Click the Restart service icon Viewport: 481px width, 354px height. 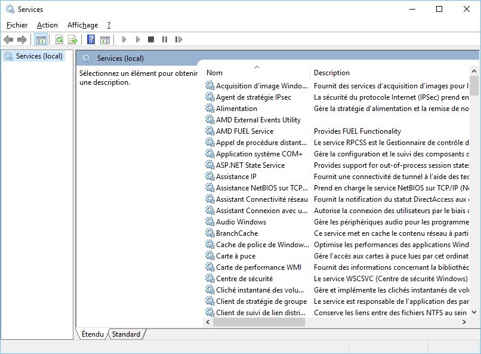[x=178, y=40]
